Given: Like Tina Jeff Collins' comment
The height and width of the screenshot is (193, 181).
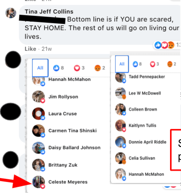Looking at the screenshot, I should (30, 49).
